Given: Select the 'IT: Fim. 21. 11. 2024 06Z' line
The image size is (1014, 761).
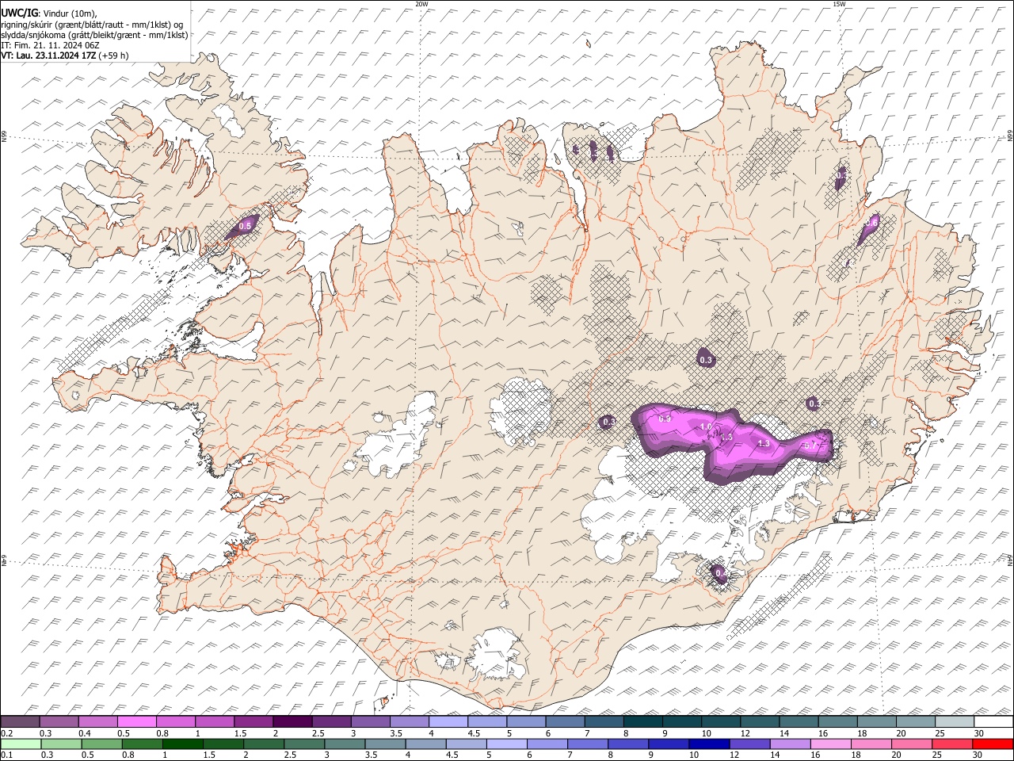Looking at the screenshot, I should coord(50,45).
